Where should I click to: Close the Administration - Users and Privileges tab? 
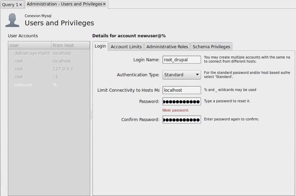(104, 4)
